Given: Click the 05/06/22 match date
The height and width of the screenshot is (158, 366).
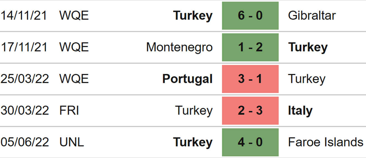Looking at the screenshot, I should click(x=25, y=142).
